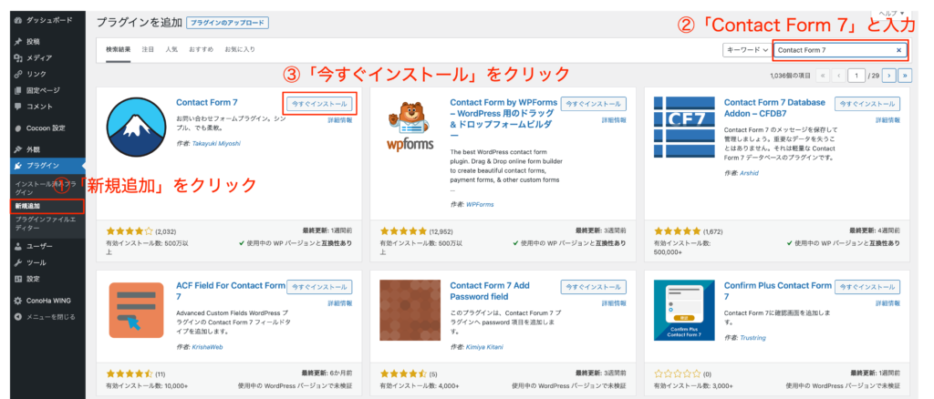This screenshot has width=934, height=399.
Task: Open author link Arshid
Action: (750, 173)
